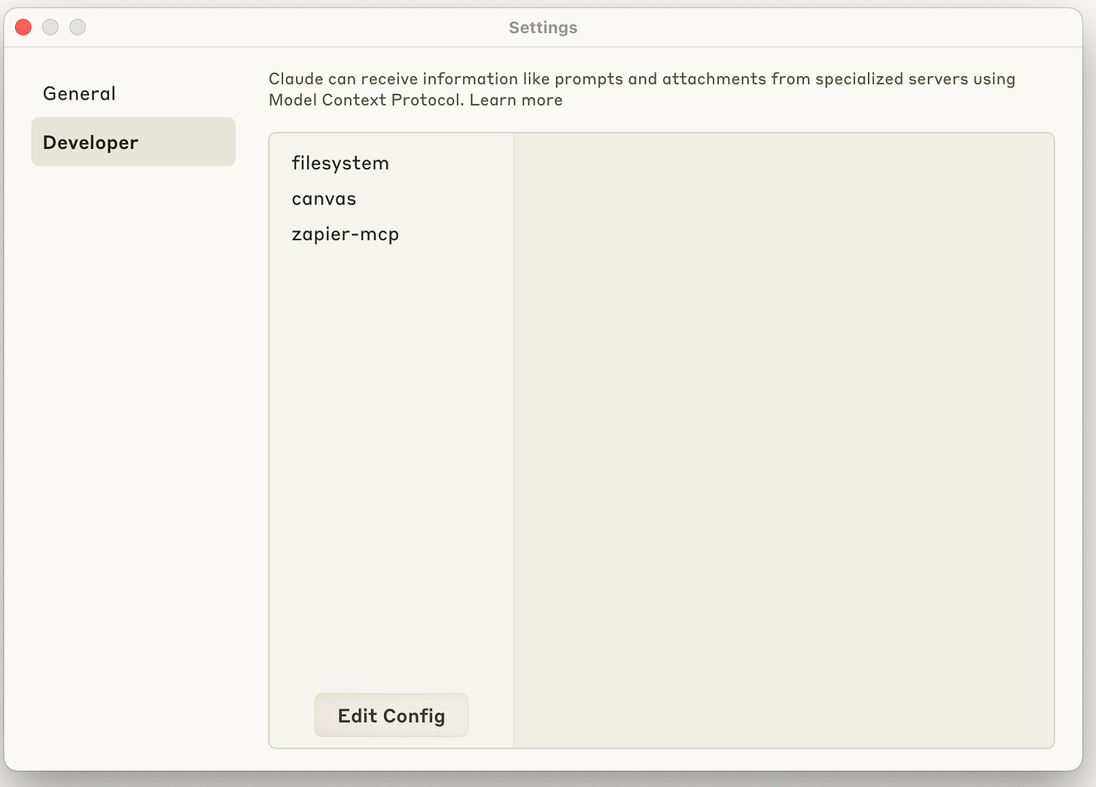Click the disabled zoom window button

point(78,27)
